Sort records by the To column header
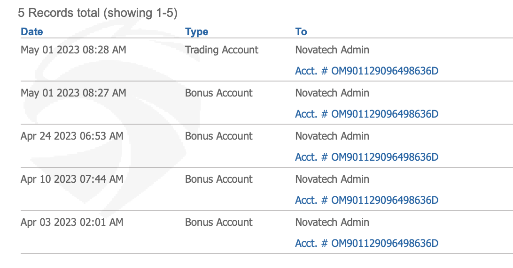 click(301, 32)
